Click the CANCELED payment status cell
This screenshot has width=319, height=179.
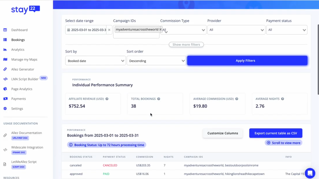click(110, 165)
